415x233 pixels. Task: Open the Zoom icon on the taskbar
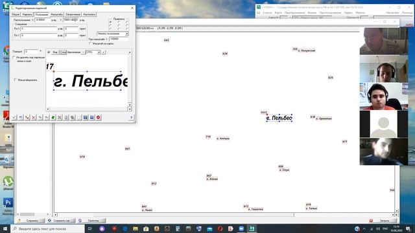(241, 228)
